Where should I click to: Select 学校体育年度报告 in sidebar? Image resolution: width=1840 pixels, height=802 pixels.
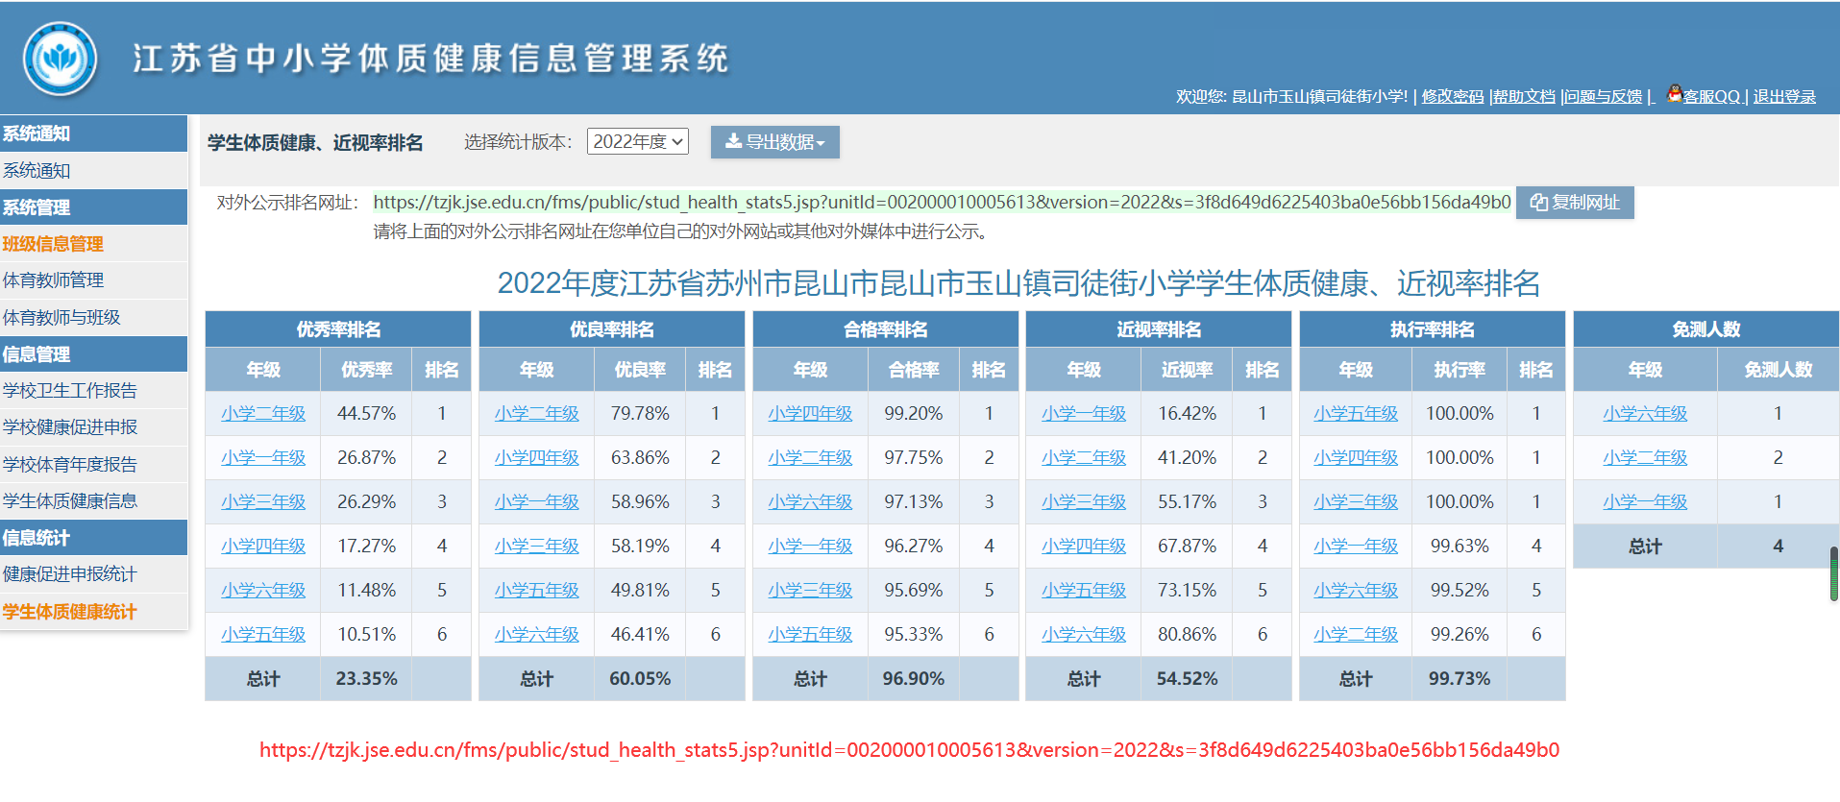[94, 465]
